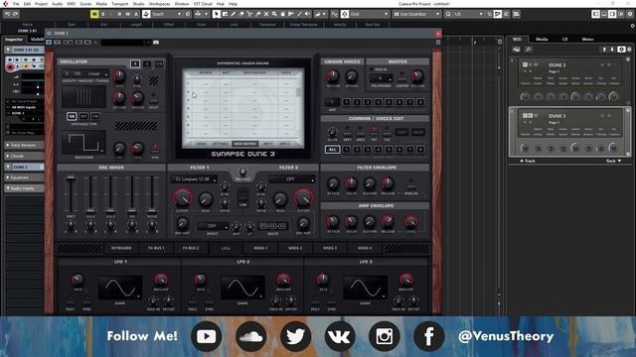Click the search magnifier in VSTi rack
The height and width of the screenshot is (357, 636).
528,50
